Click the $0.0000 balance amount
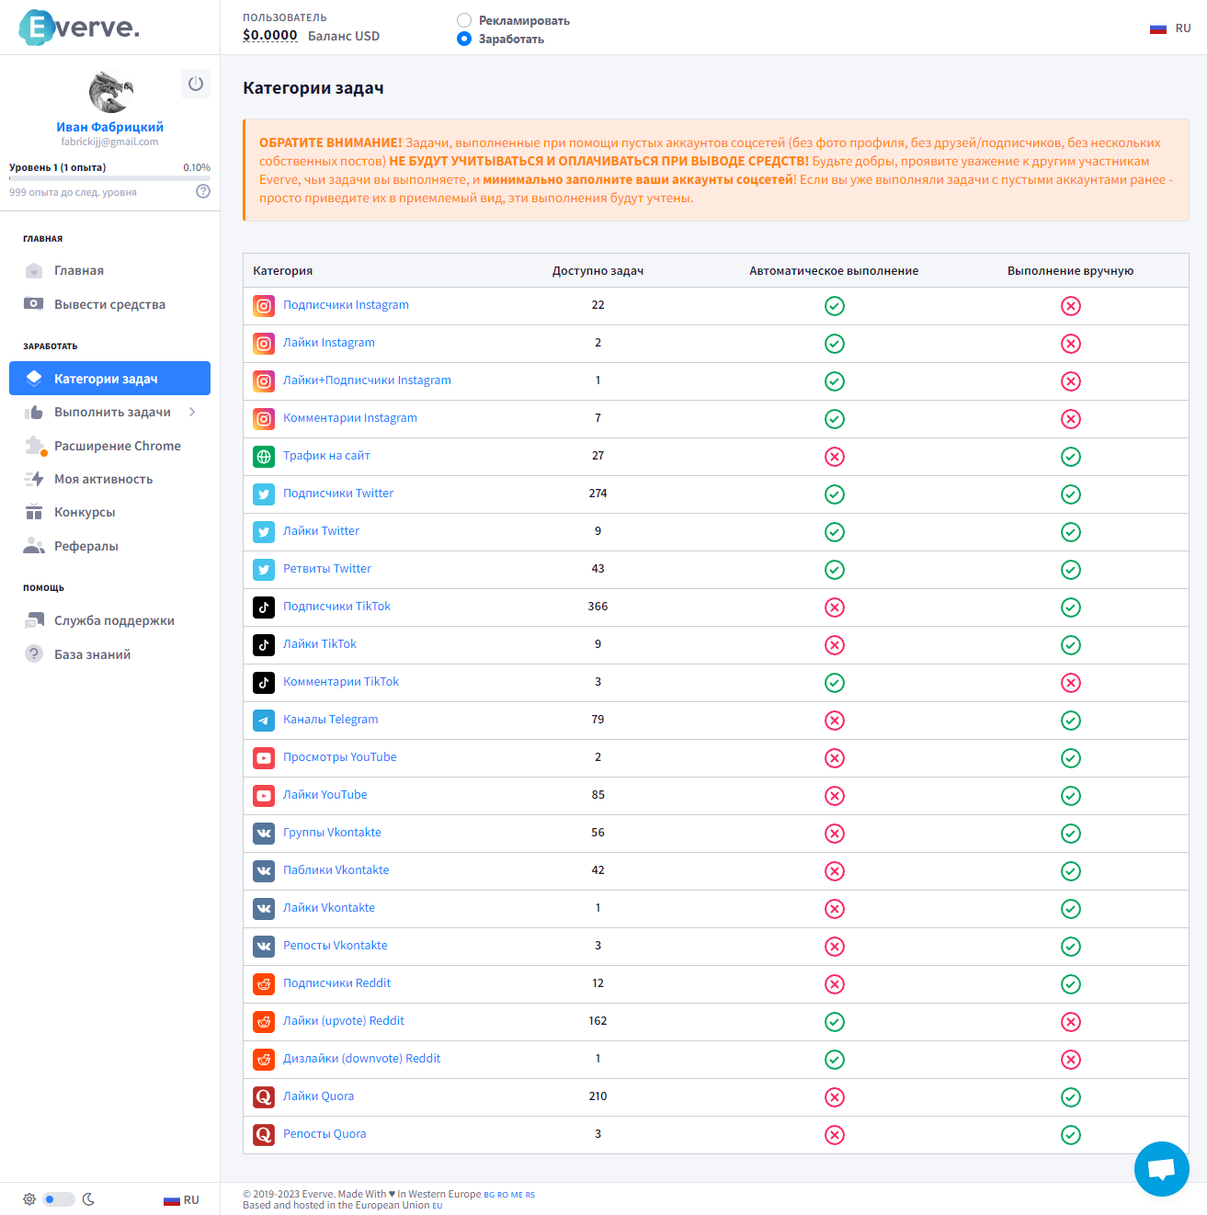Image resolution: width=1207 pixels, height=1215 pixels. click(270, 36)
